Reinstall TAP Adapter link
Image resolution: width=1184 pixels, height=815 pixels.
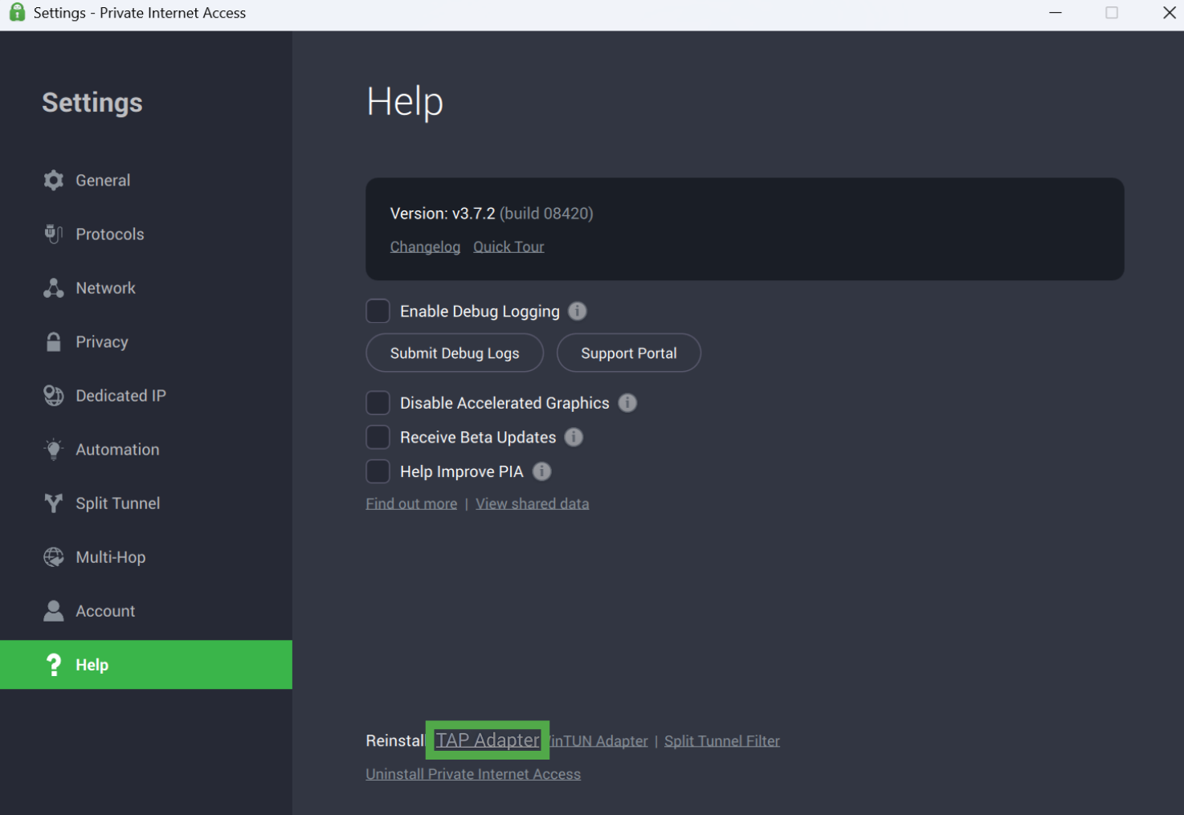click(x=488, y=740)
